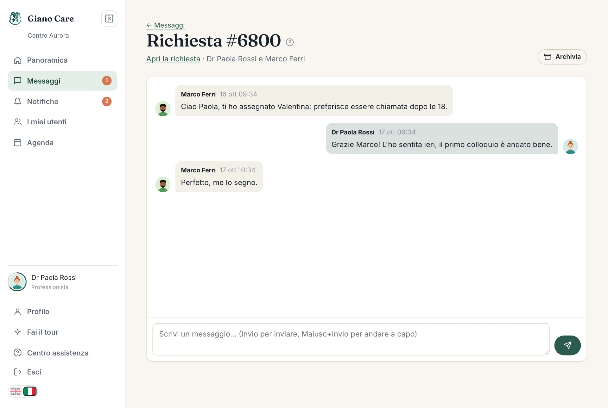Click the 'Centro Aurora' label

(48, 35)
